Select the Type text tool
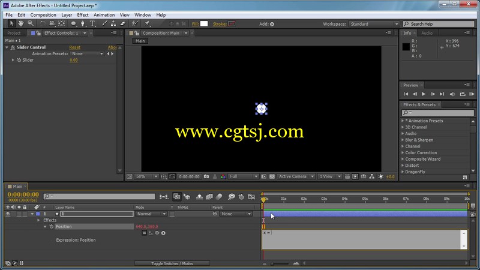The image size is (480, 270). (x=92, y=23)
